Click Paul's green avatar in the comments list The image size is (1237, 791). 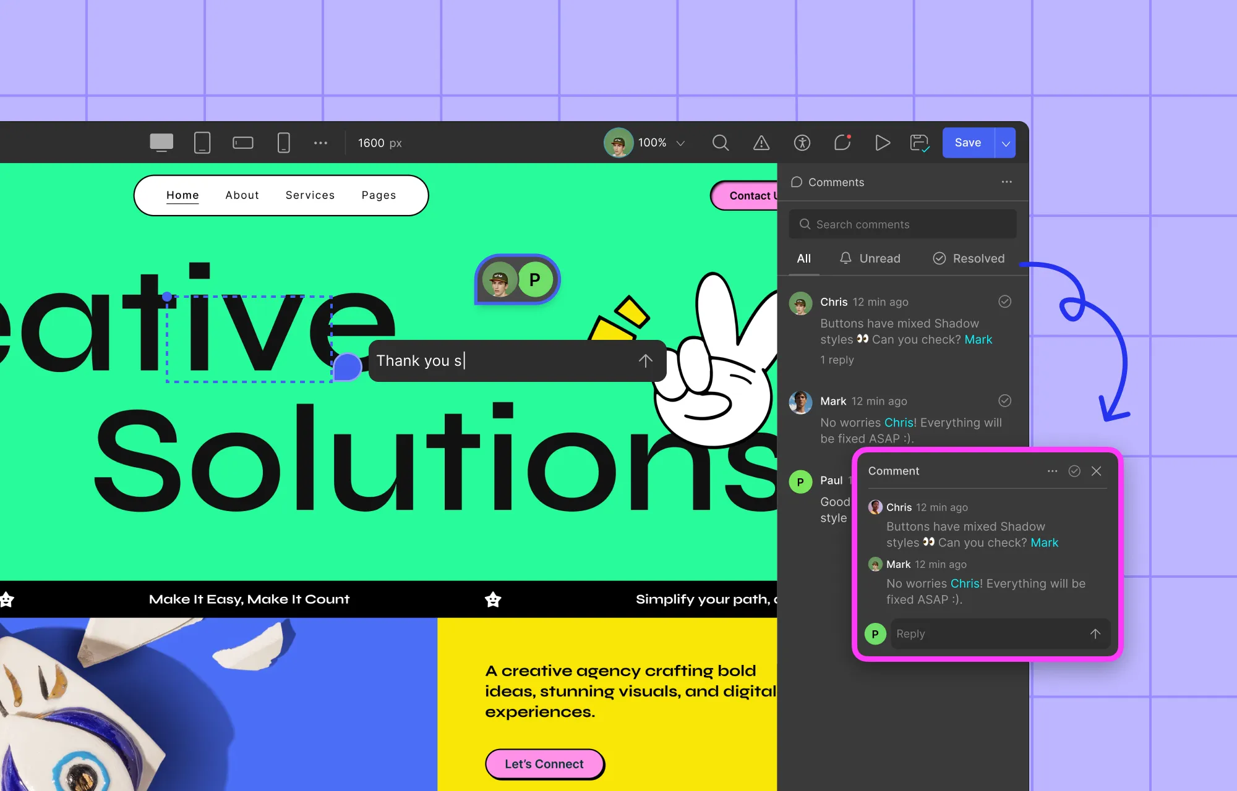pyautogui.click(x=800, y=482)
